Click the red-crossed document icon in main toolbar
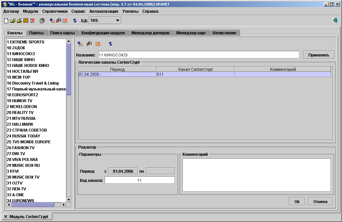The image size is (342, 222). tap(32, 21)
